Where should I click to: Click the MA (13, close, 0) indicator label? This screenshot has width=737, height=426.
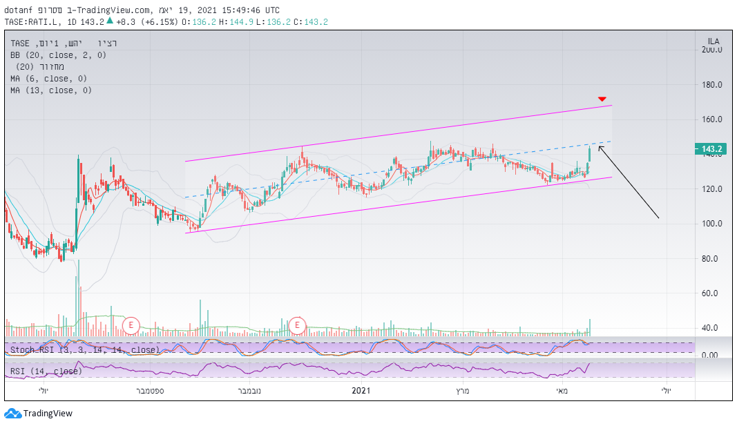[50, 90]
